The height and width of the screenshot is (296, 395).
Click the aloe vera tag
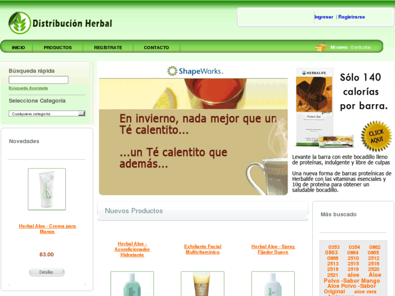click(365, 292)
